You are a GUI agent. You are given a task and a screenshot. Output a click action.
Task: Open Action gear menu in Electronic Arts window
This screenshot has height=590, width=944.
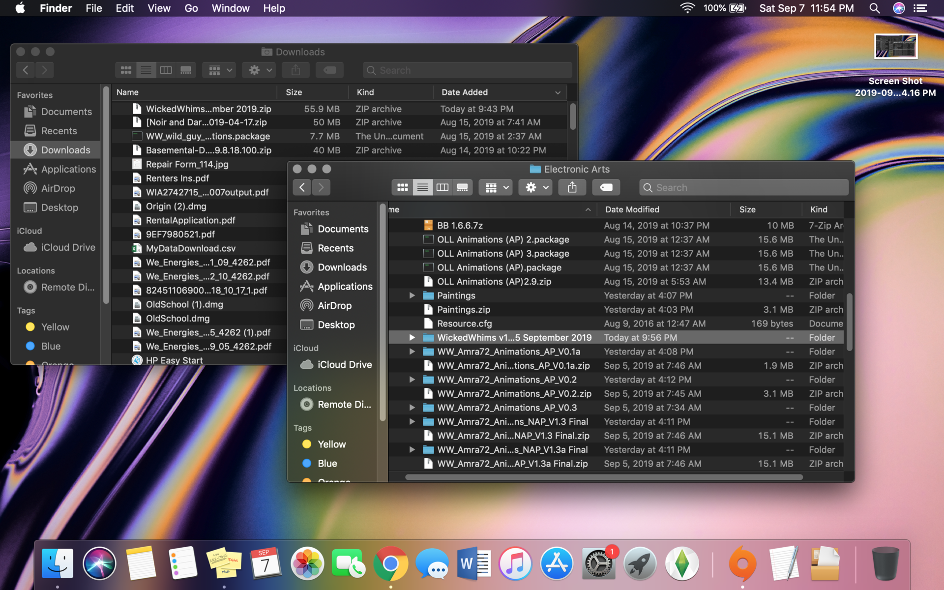[535, 187]
